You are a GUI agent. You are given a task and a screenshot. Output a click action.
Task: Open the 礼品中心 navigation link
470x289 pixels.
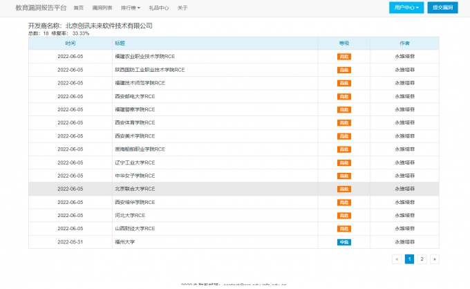pos(158,8)
